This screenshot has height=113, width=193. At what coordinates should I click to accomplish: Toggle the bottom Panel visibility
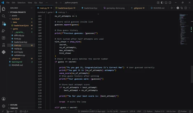(x=166, y=3)
